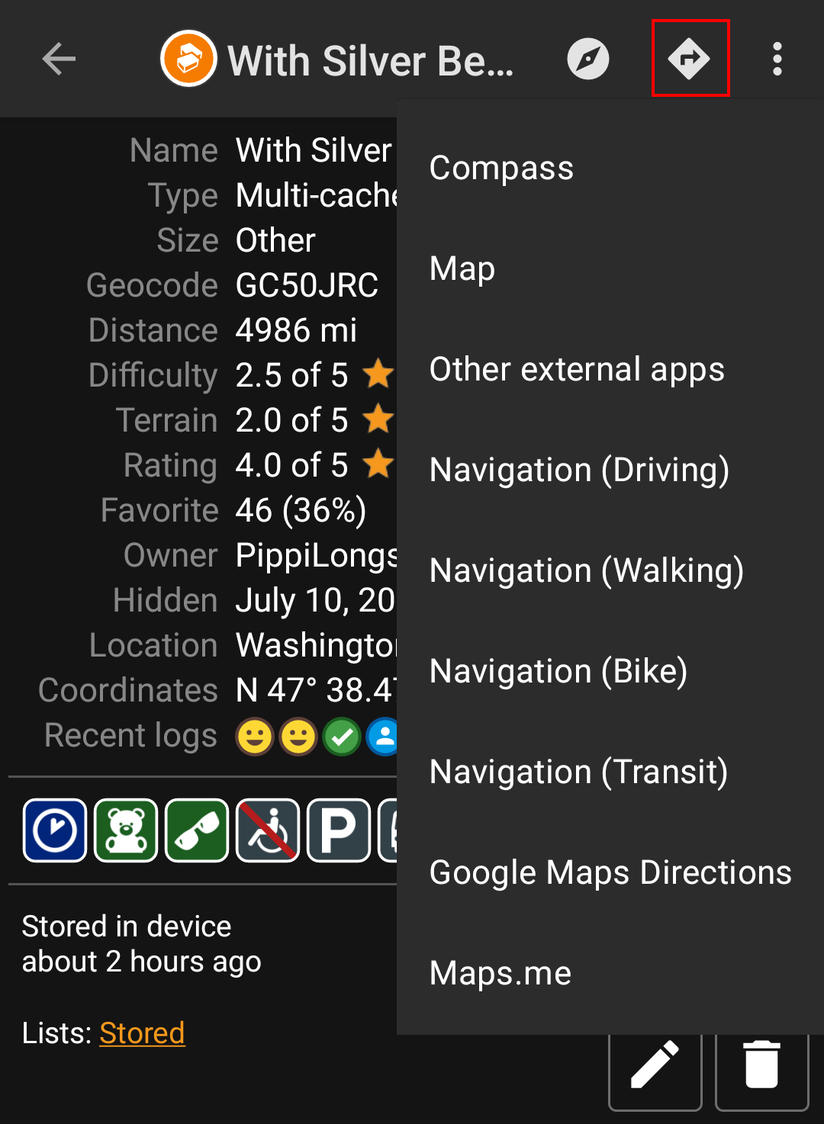Screen dimensions: 824x1124
Task: Tap the orange cache type icon
Action: [188, 59]
